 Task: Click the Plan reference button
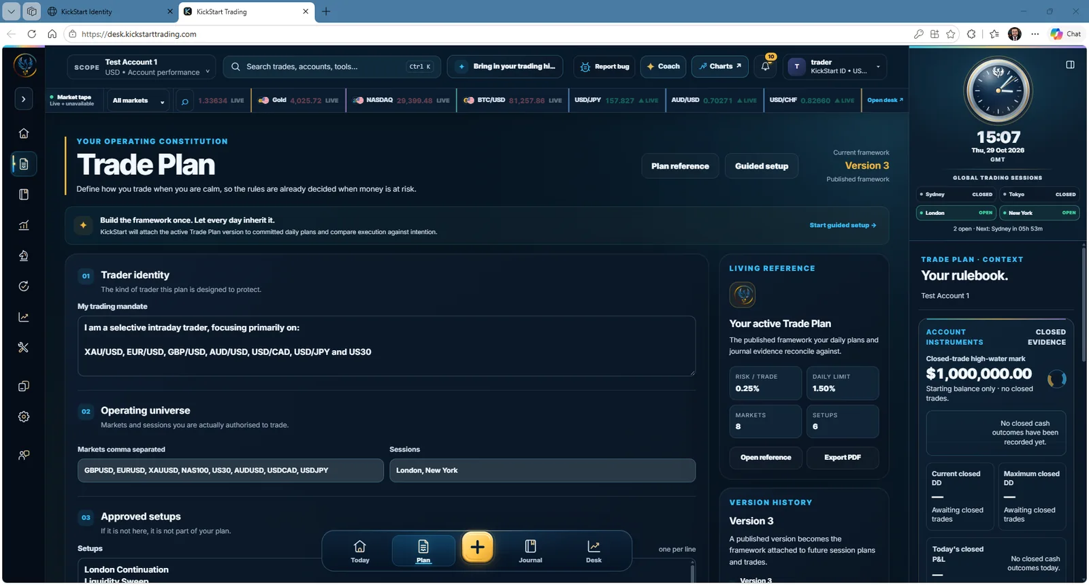pos(680,166)
